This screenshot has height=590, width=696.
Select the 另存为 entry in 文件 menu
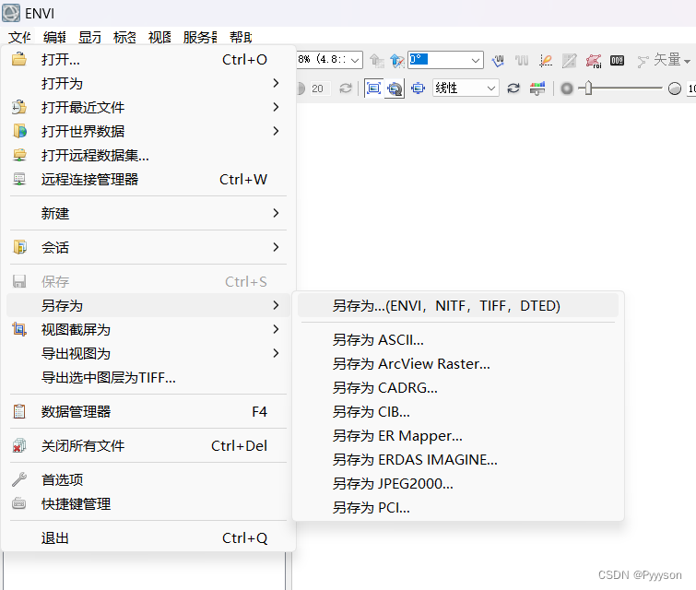pyautogui.click(x=148, y=305)
